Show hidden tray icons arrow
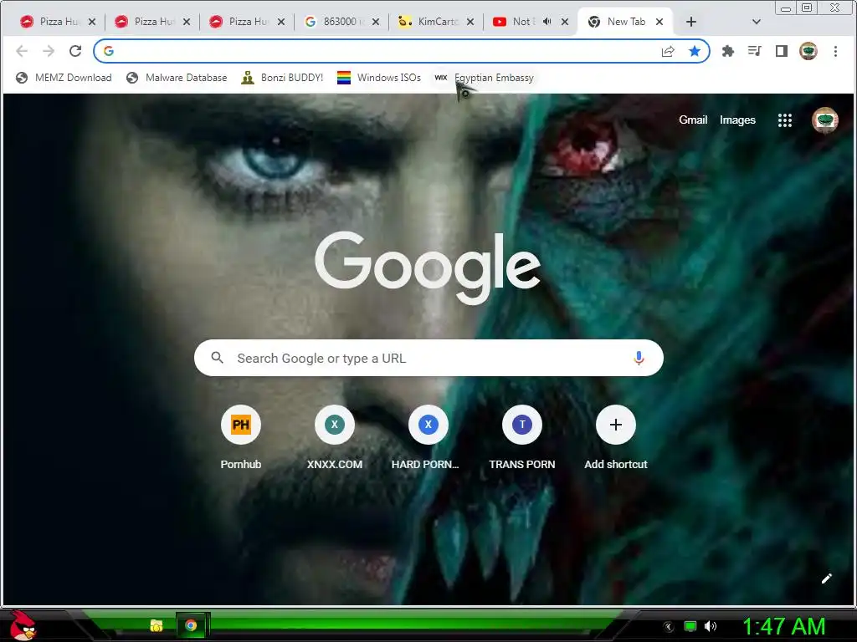The image size is (857, 642). pyautogui.click(x=669, y=627)
